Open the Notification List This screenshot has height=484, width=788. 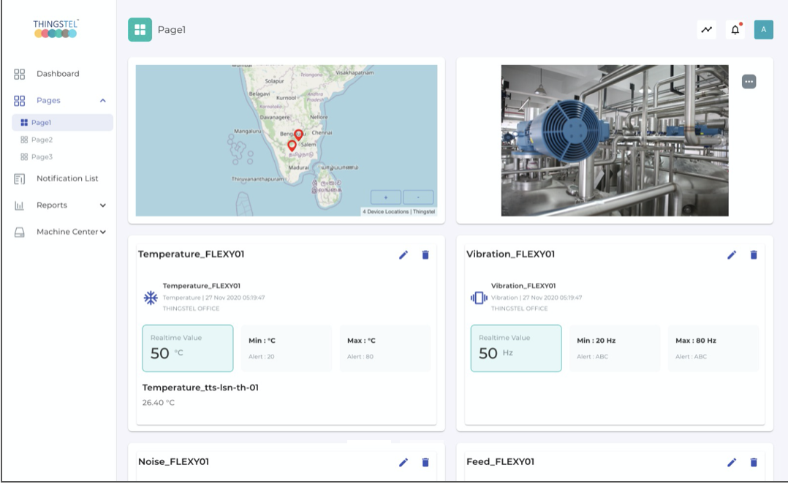click(67, 178)
